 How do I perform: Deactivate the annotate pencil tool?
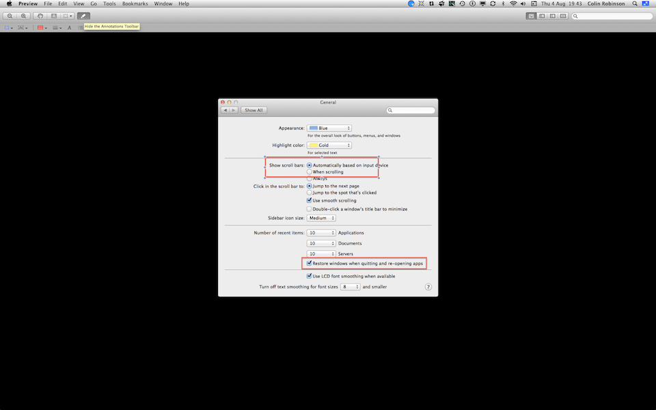pyautogui.click(x=83, y=15)
